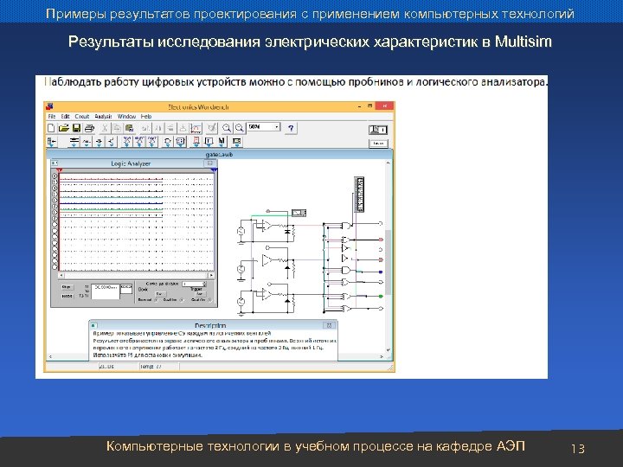Image resolution: width=623 pixels, height=467 pixels.
Task: Open the zoom percentage dropdown
Action: [277, 127]
